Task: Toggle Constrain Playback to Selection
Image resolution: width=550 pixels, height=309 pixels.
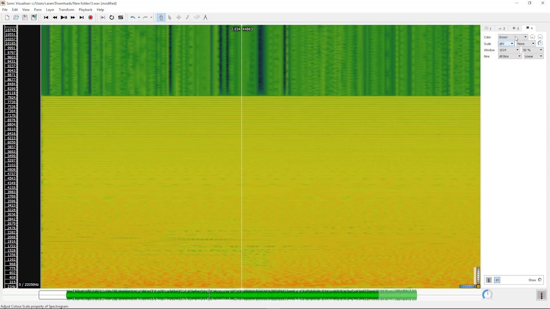Action: pyautogui.click(x=103, y=18)
